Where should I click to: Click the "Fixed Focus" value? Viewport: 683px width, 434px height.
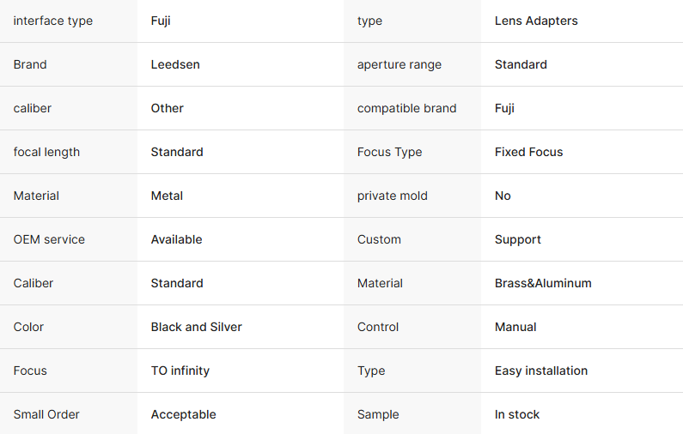(x=529, y=152)
